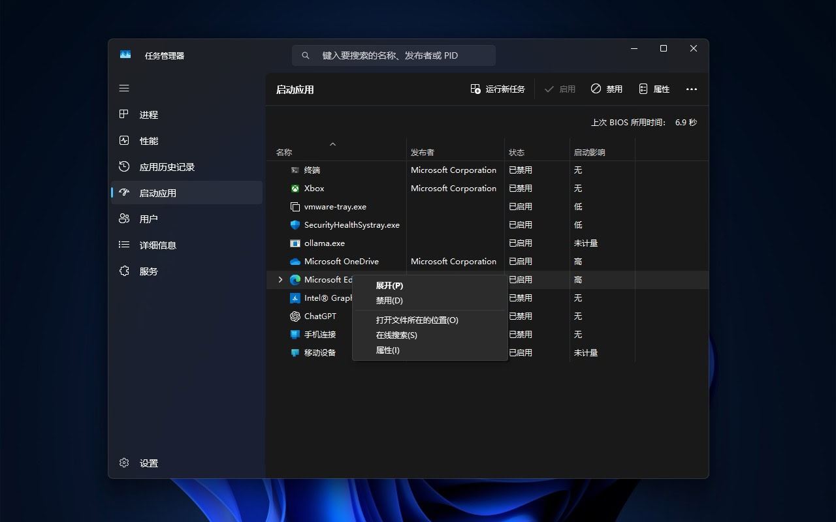Screen dimensions: 836x522
Task: Sort by 启动影响 column header
Action: [x=589, y=152]
